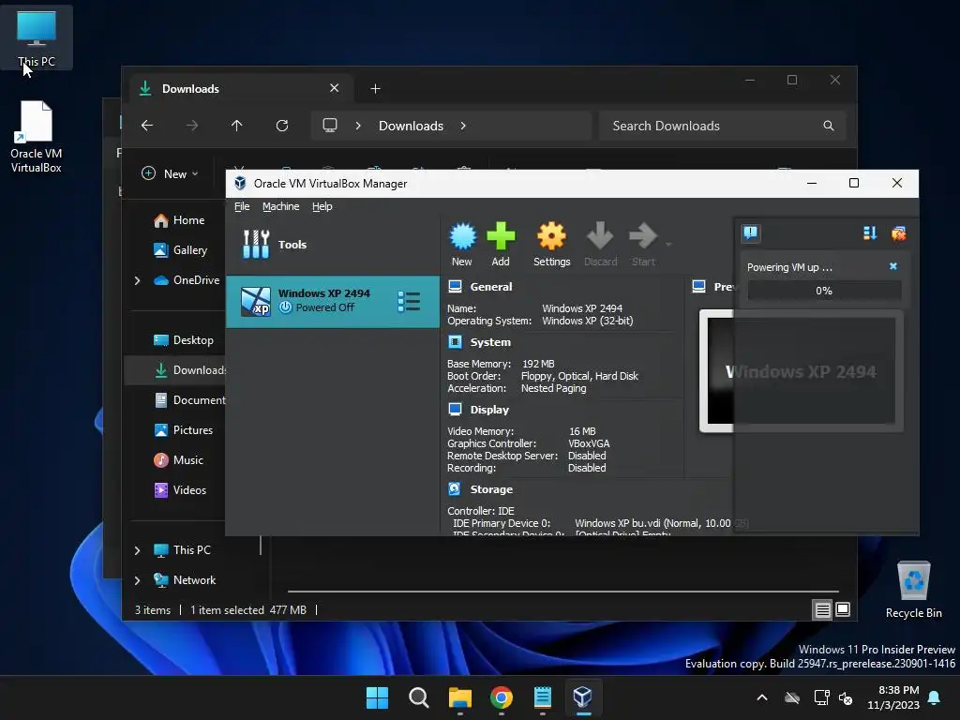Select the Downloads tab in File Explorer
The image size is (960, 720).
click(x=241, y=89)
